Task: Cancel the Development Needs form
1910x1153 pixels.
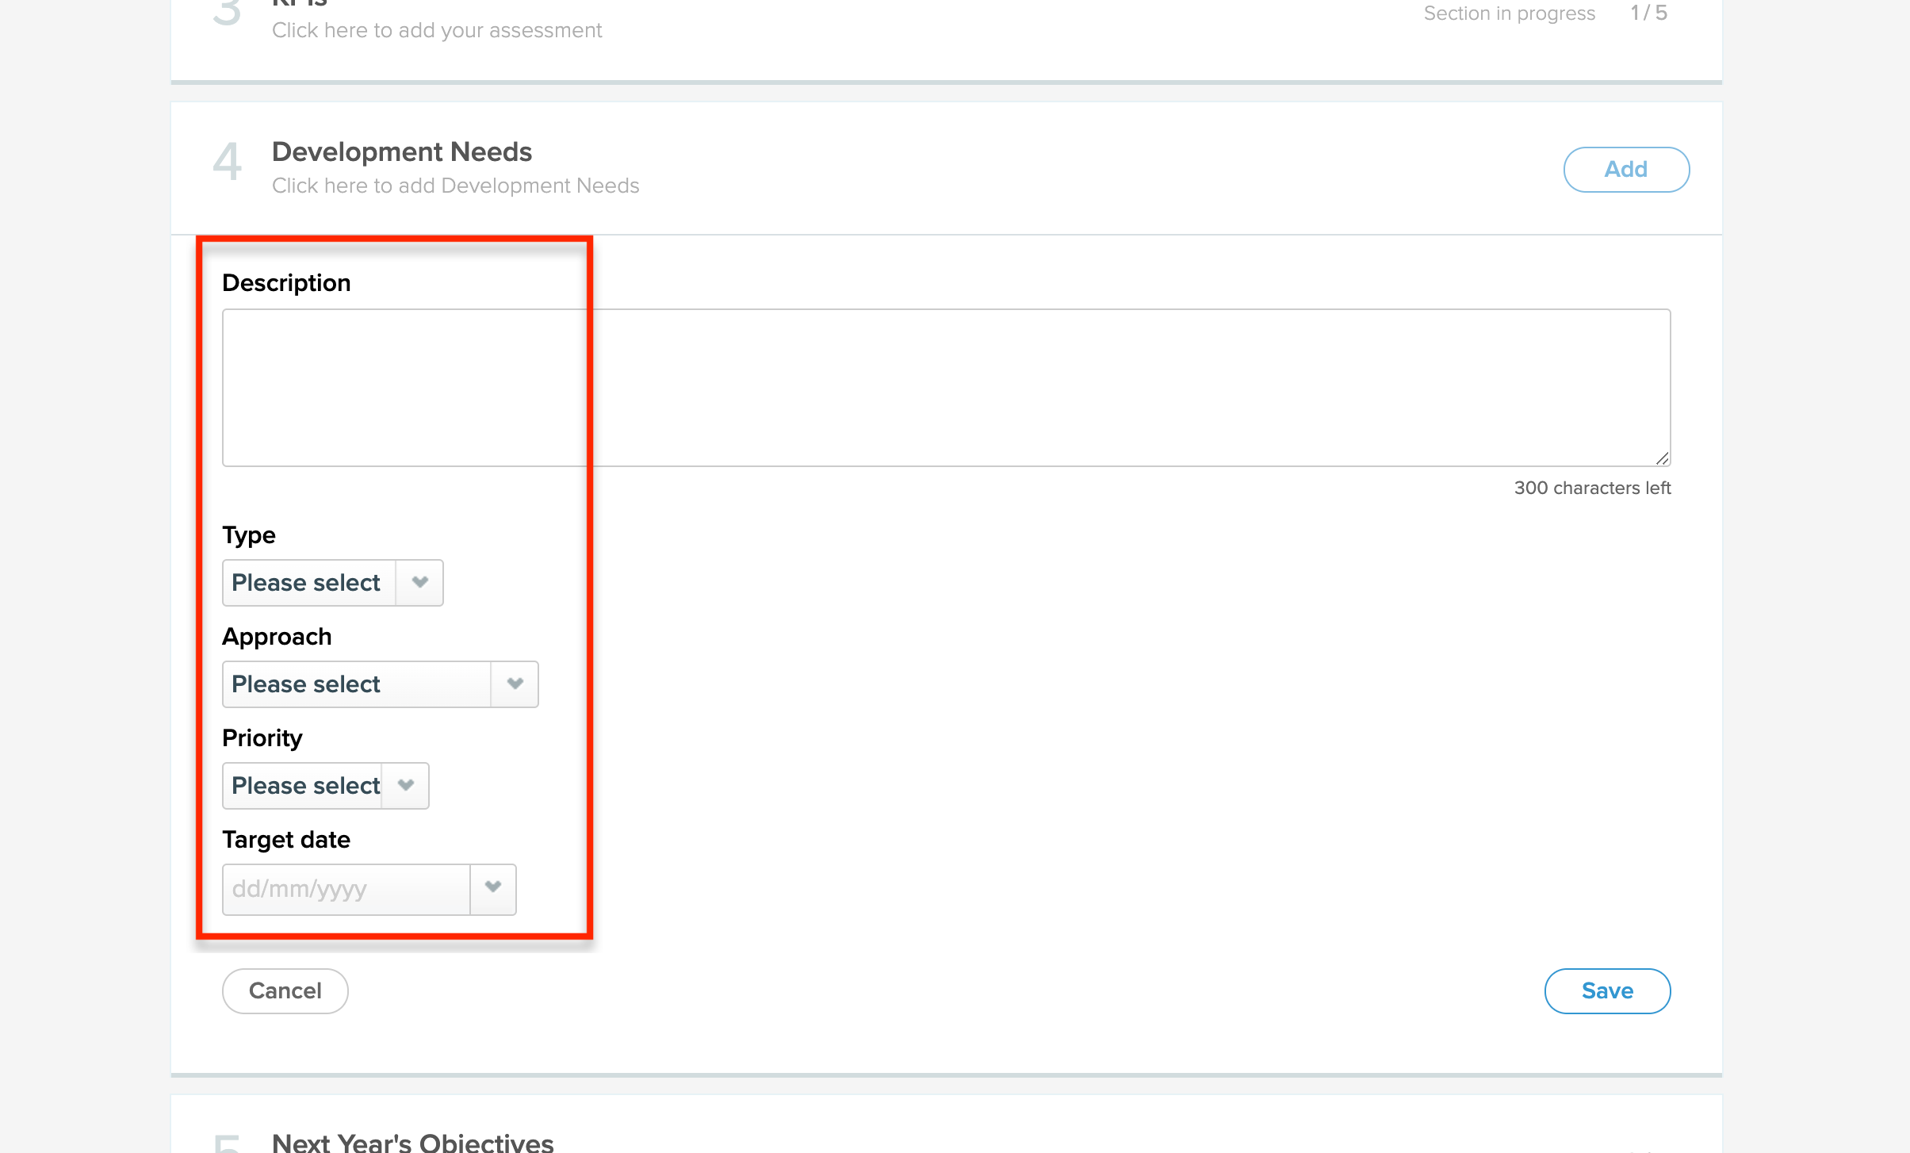Action: pos(285,990)
